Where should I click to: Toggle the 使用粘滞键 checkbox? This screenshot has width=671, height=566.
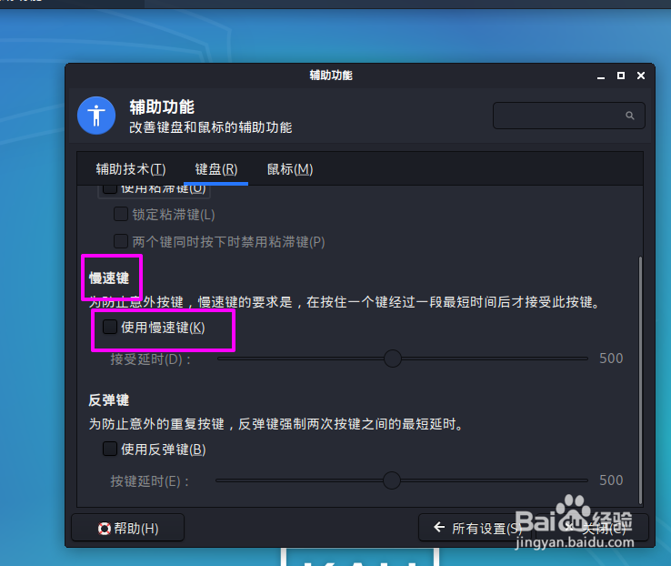(x=110, y=188)
